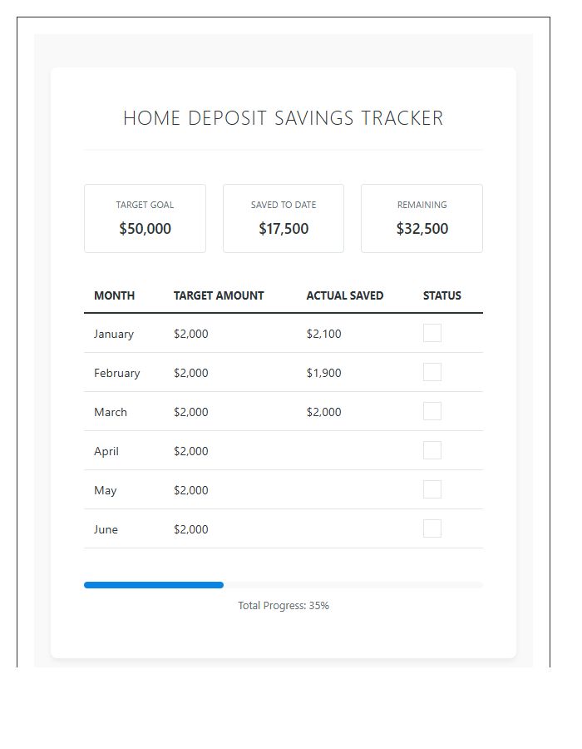This screenshot has width=582, height=749.
Task: Check February's status checkbox
Action: (x=432, y=371)
